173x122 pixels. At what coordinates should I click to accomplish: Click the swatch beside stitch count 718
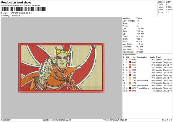click(x=130, y=67)
